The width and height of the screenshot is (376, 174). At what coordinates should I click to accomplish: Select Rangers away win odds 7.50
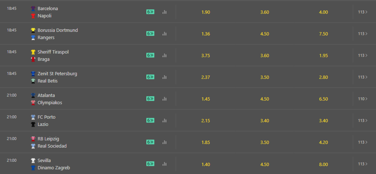tap(323, 34)
